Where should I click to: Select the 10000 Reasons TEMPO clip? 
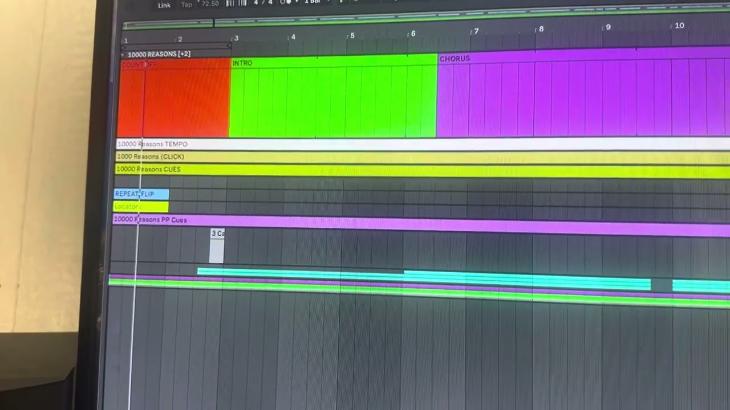click(x=399, y=144)
